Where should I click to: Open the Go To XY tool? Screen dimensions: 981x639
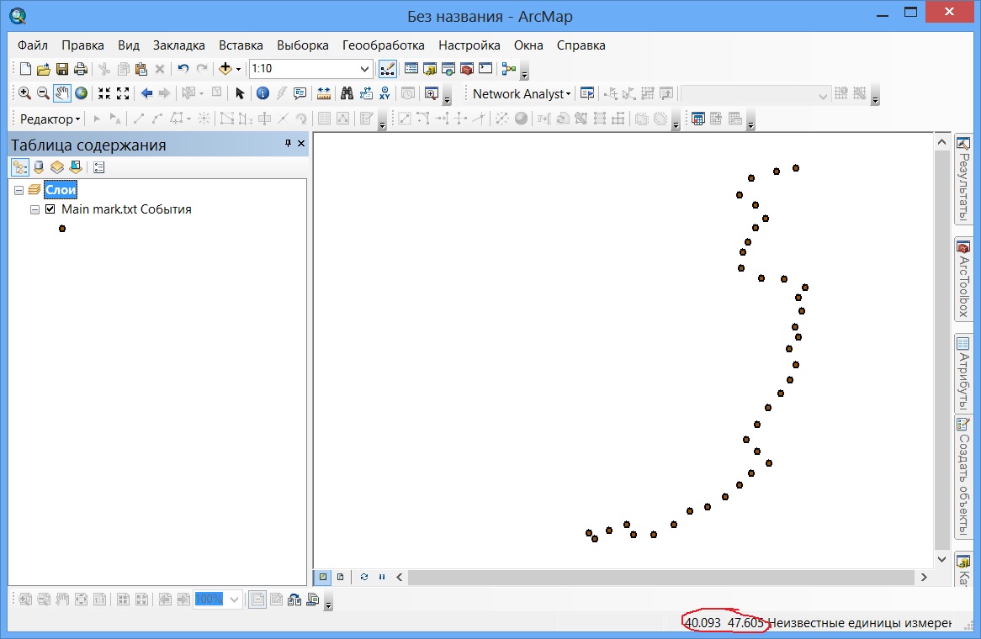pos(384,93)
